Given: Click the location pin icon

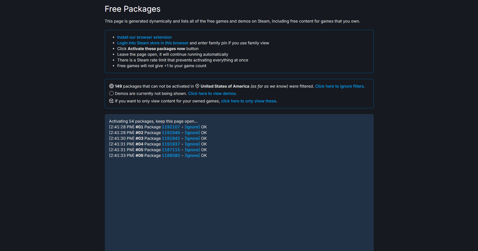Looking at the screenshot, I should (197, 86).
